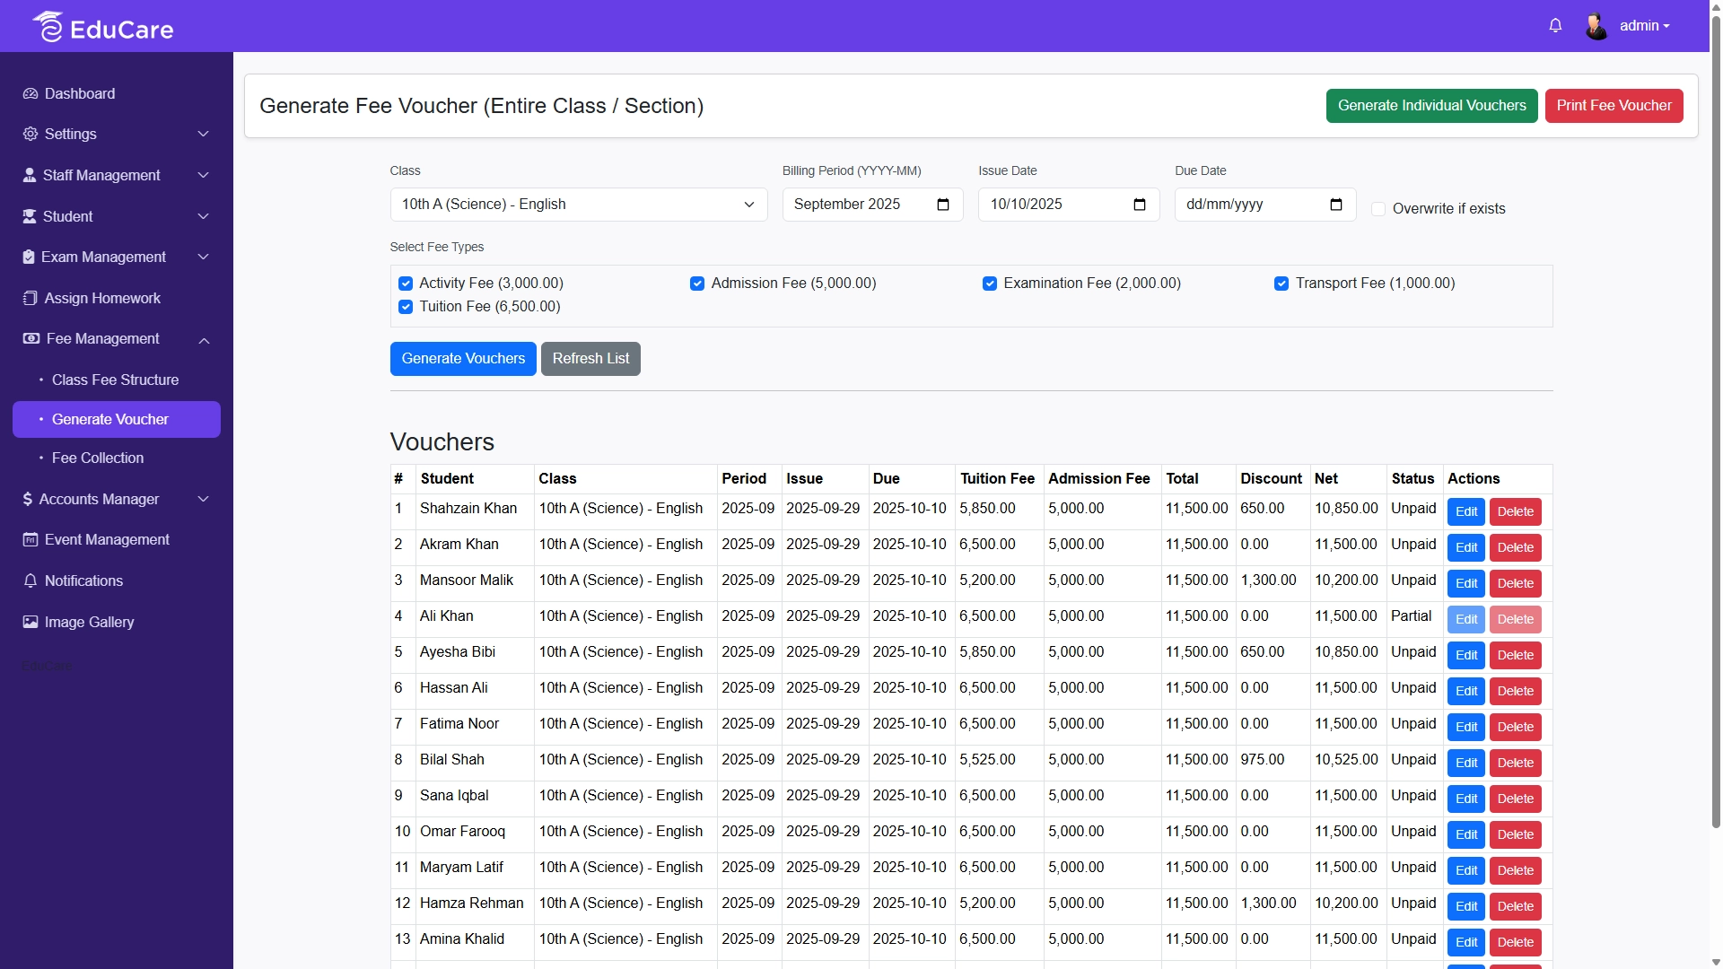The height and width of the screenshot is (969, 1723).
Task: Open Fee Collection page
Action: (x=97, y=458)
